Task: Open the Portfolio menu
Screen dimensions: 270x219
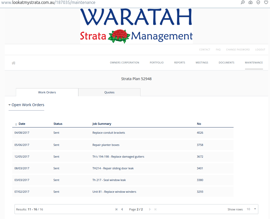Action: 157,62
